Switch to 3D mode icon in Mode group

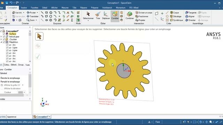coord(78,20)
